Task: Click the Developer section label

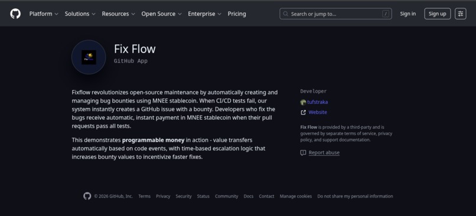Action: pyautogui.click(x=313, y=91)
